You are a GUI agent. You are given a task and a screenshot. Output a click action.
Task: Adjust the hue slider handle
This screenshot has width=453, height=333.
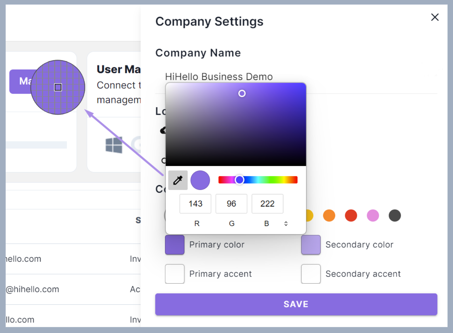click(x=239, y=180)
